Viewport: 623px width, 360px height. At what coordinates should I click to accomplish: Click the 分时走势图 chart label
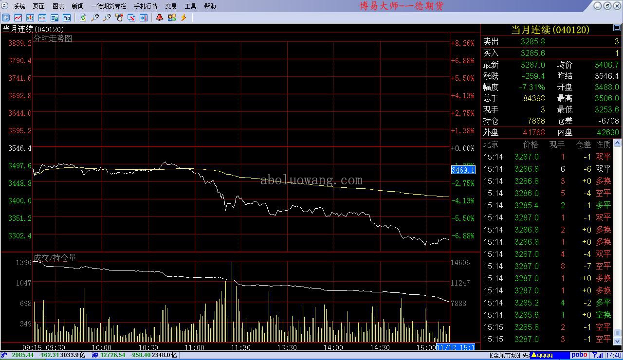[x=53, y=38]
